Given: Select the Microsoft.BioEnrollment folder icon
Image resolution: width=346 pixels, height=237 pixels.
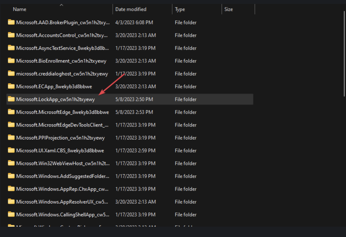Looking at the screenshot, I should coord(11,61).
